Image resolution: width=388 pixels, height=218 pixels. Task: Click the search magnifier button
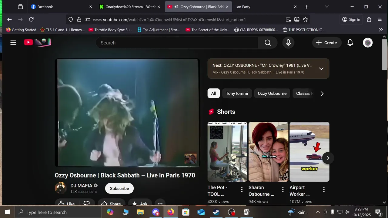tap(268, 43)
